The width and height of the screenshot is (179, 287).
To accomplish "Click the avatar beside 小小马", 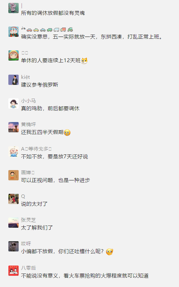I will [13, 103].
